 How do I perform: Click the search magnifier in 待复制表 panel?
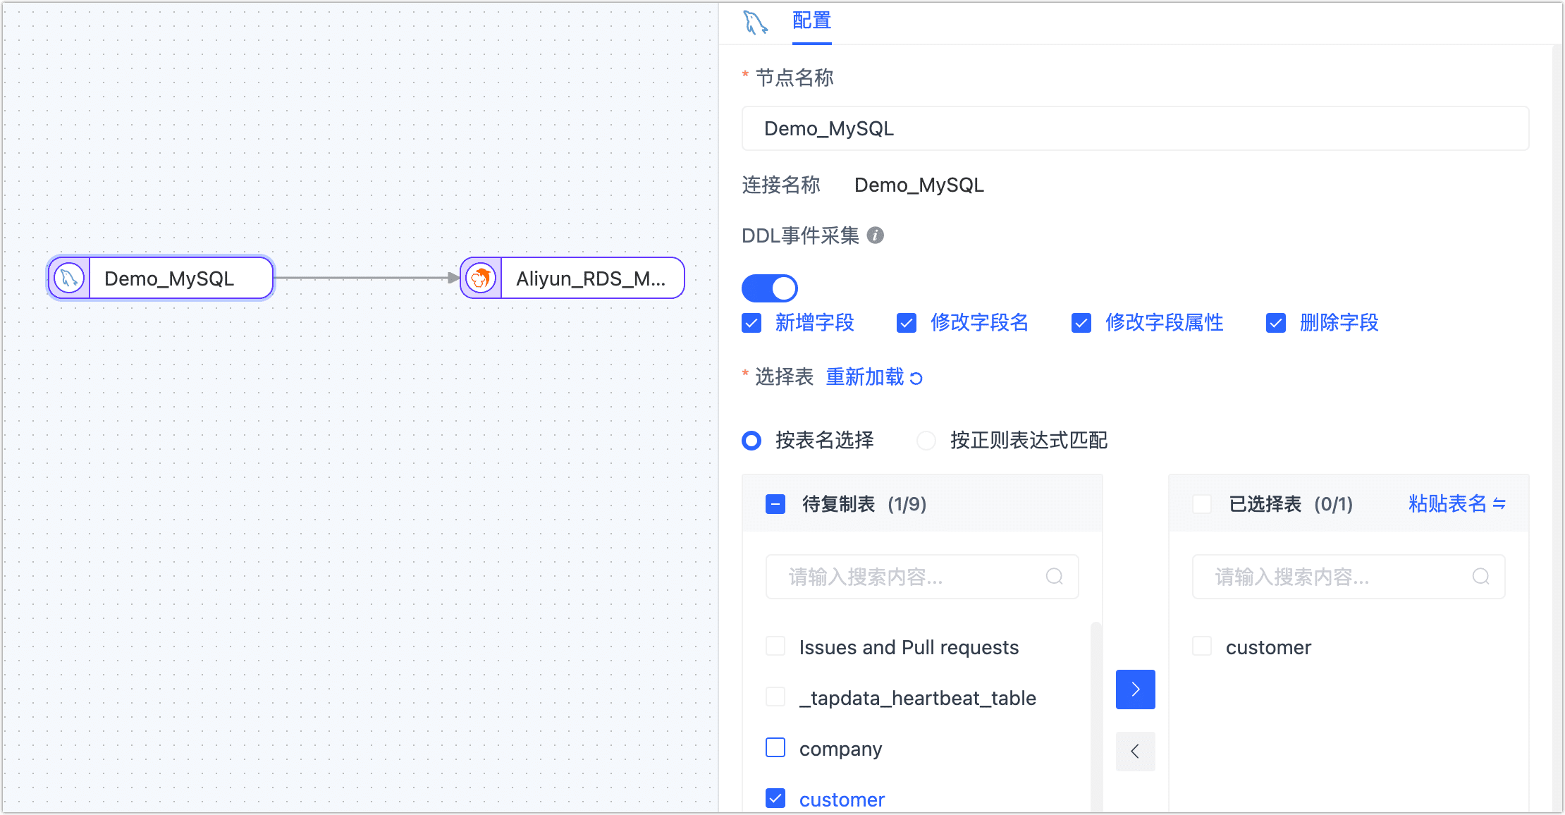pyautogui.click(x=1054, y=576)
